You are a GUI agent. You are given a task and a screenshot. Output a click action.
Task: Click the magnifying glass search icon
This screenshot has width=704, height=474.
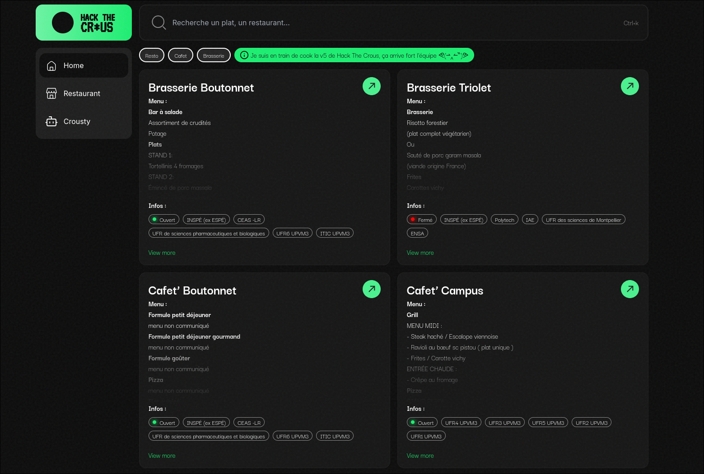tap(159, 23)
